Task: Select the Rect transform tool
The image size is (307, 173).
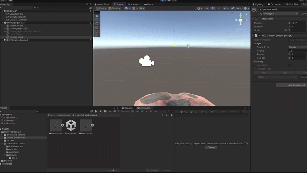Action: click(x=97, y=31)
